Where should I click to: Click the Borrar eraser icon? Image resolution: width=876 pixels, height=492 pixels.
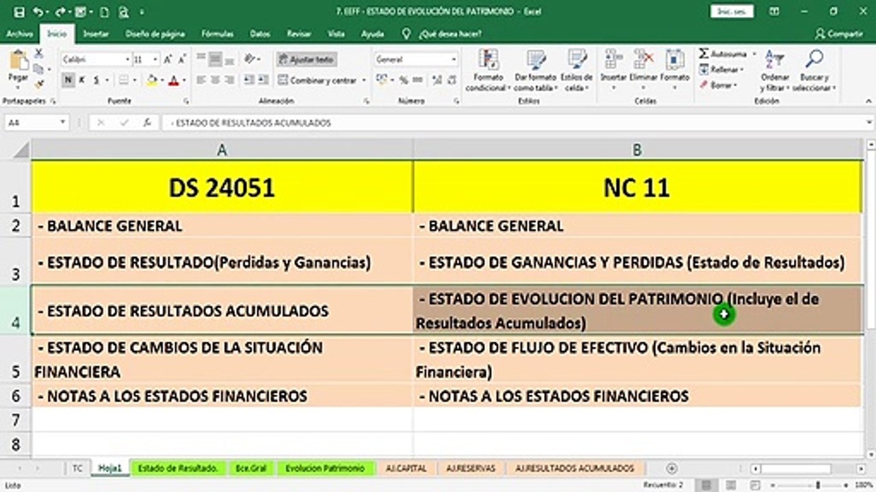click(x=704, y=85)
